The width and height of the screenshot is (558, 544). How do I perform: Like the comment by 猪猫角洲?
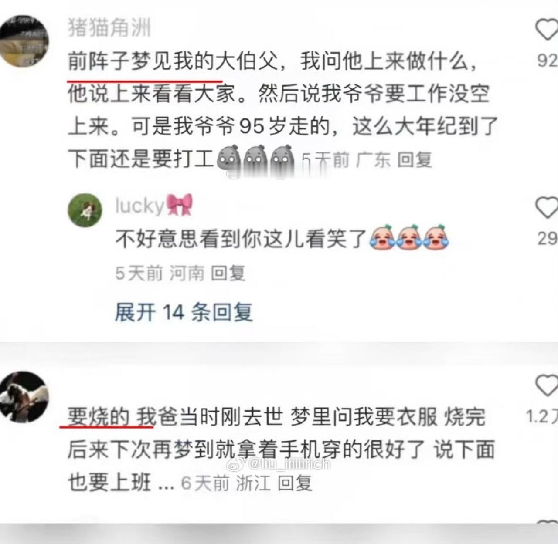[547, 30]
